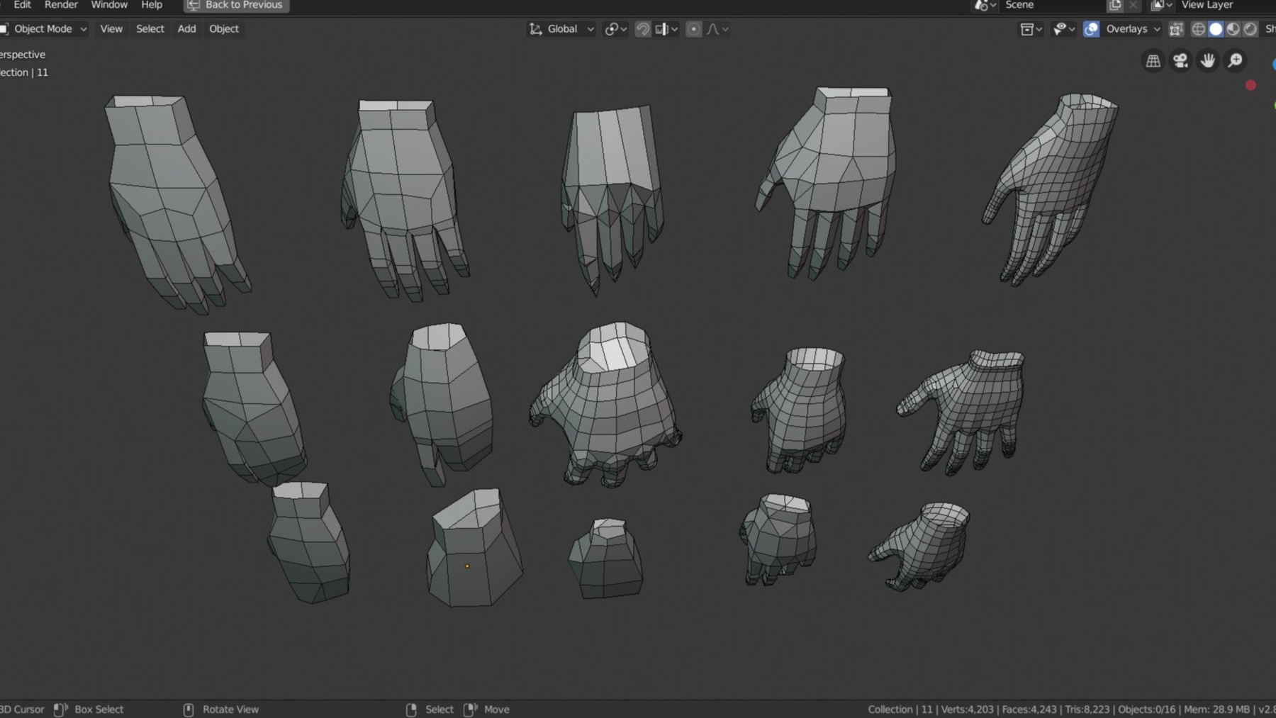Image resolution: width=1276 pixels, height=718 pixels.
Task: Select Material Preview shading mode
Action: point(1233,29)
